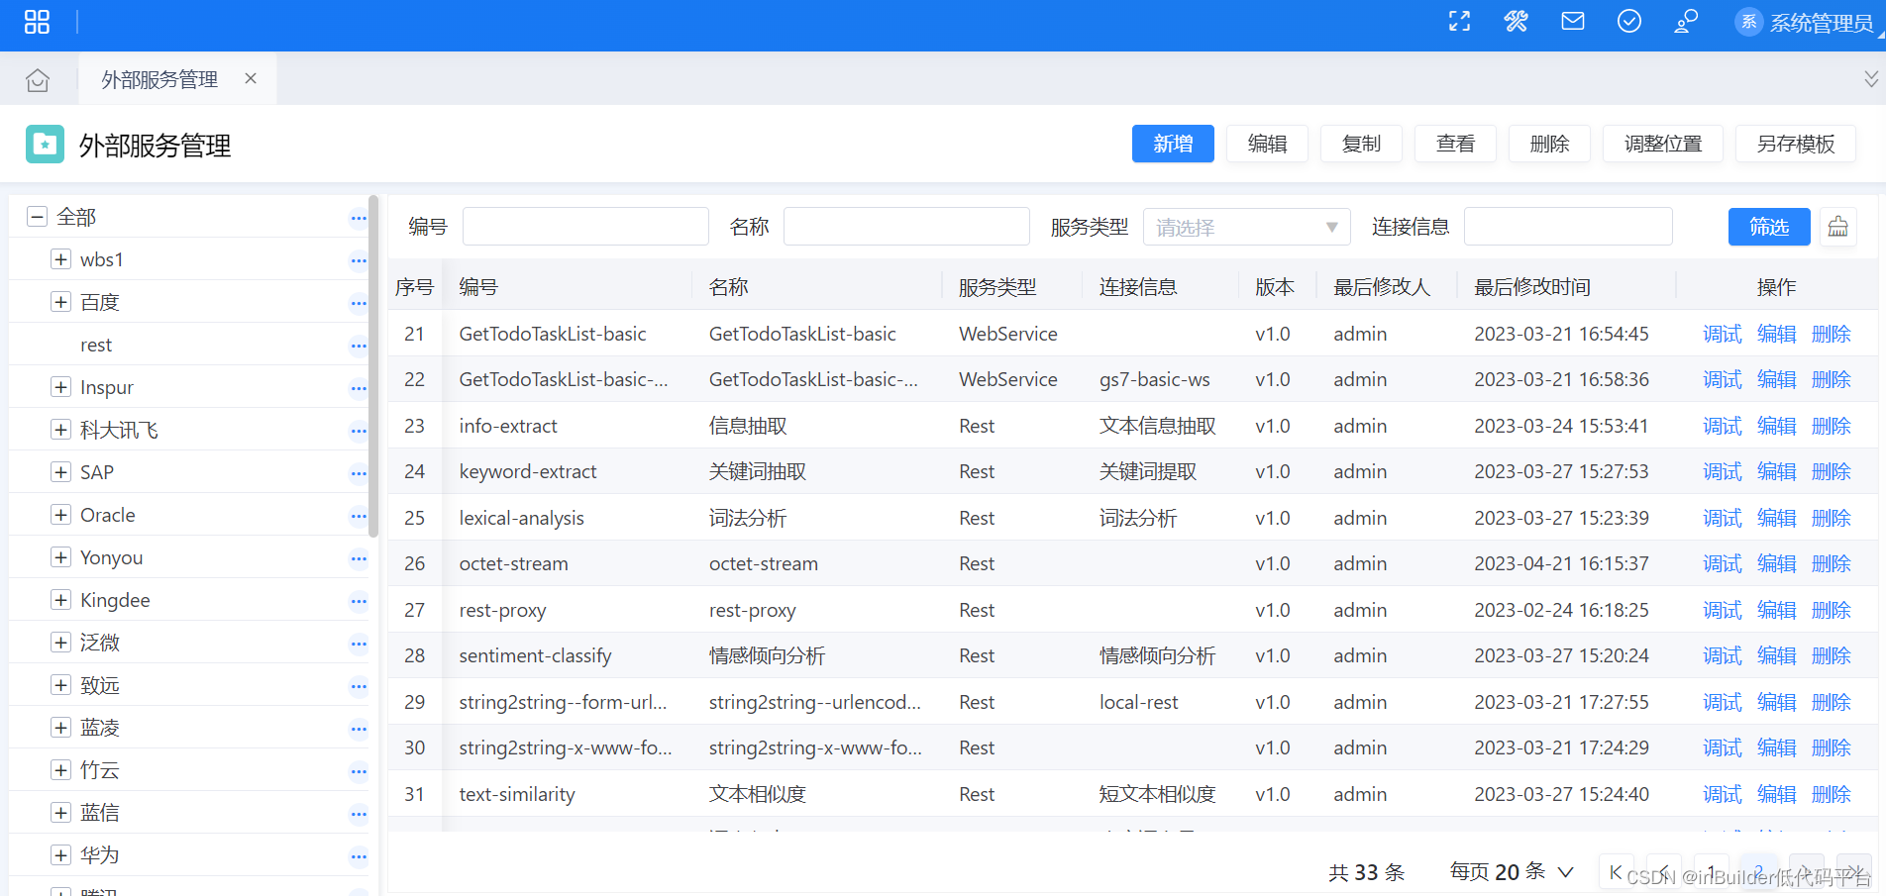Click 删除 for rest-proxy row
This screenshot has width=1886, height=896.
click(x=1831, y=610)
